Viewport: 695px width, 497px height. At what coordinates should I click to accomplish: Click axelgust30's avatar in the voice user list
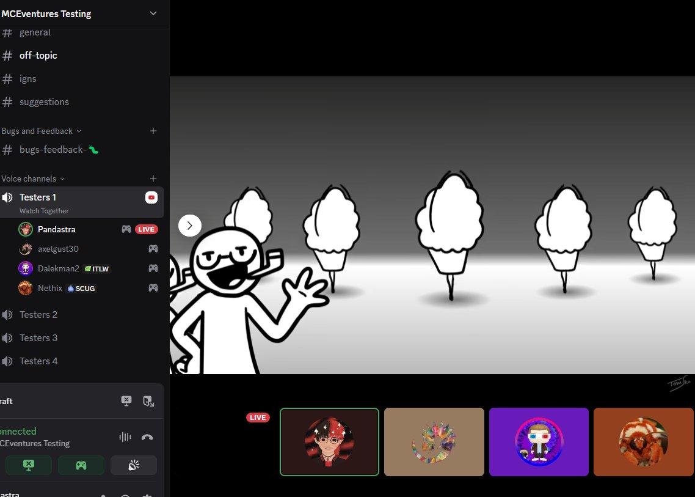25,249
